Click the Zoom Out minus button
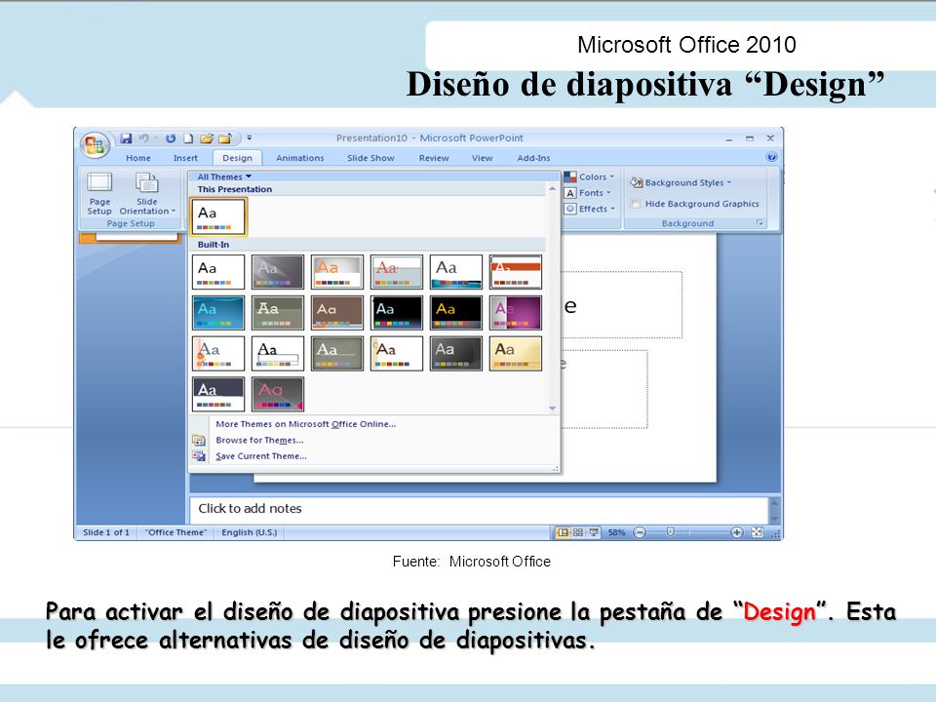 coord(640,532)
